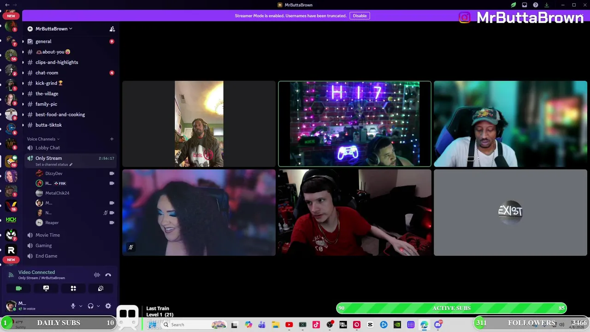Open NVIDIA app from the taskbar
Image resolution: width=590 pixels, height=332 pixels.
pos(397,325)
